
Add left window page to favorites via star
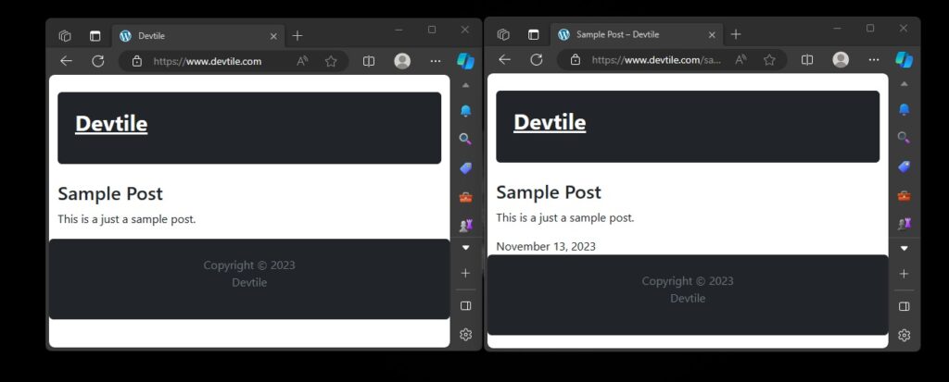tap(331, 61)
